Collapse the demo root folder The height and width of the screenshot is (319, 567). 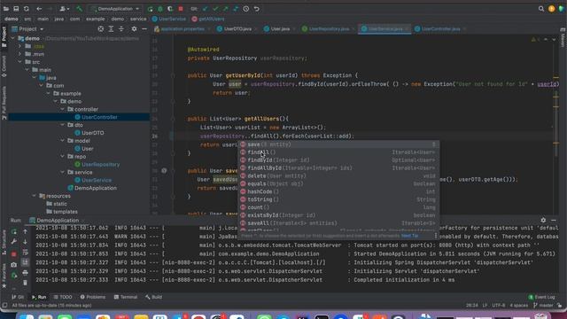pos(13,38)
